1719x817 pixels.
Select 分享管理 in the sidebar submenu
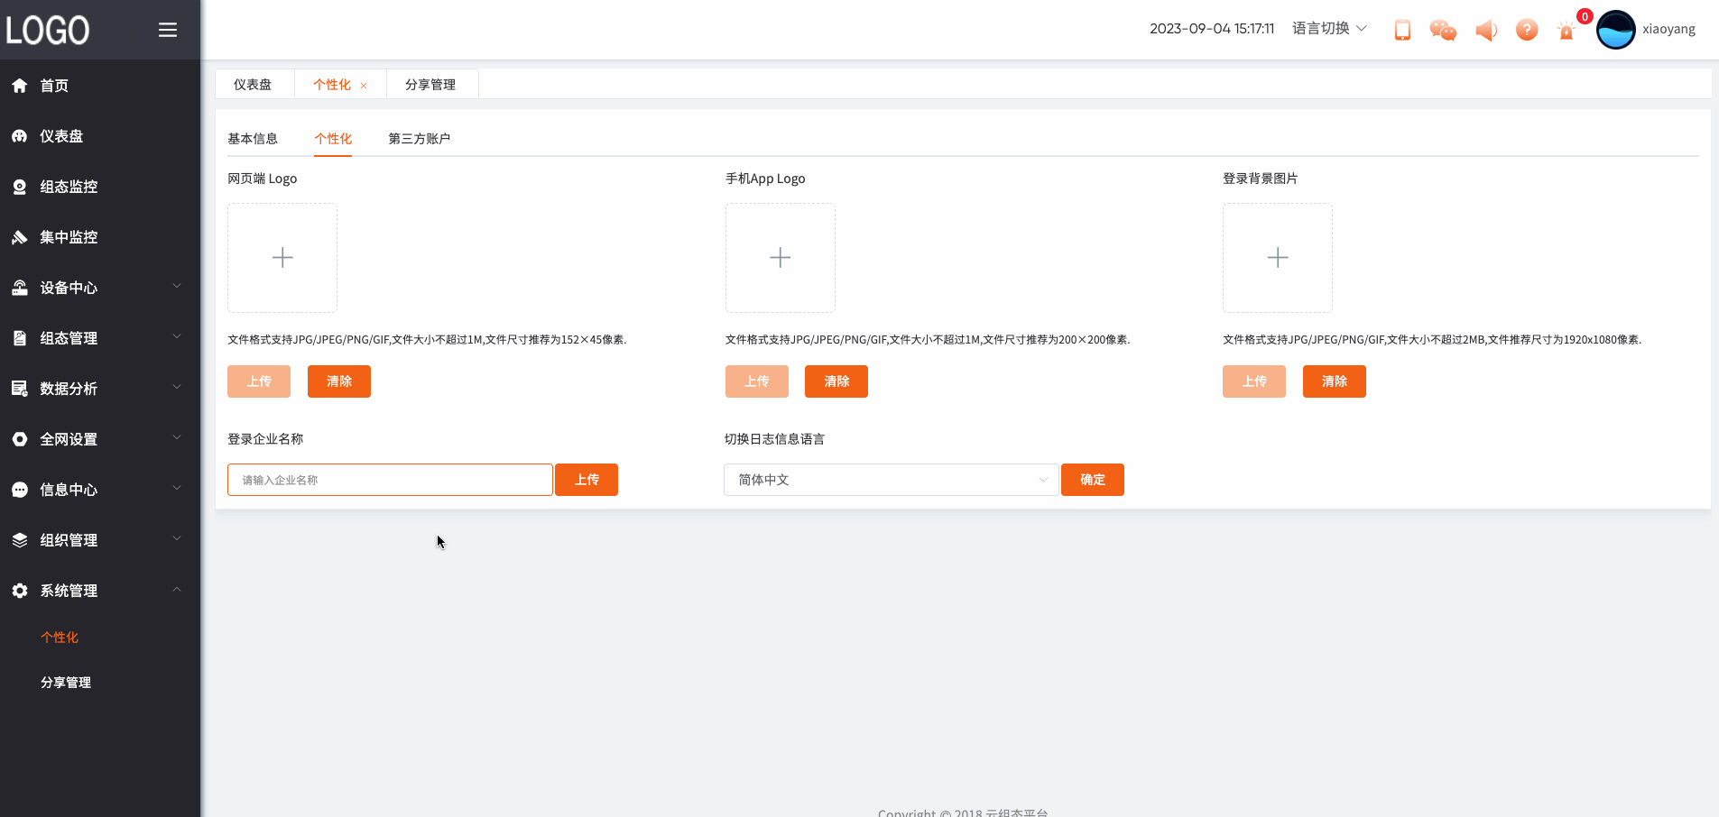click(66, 683)
